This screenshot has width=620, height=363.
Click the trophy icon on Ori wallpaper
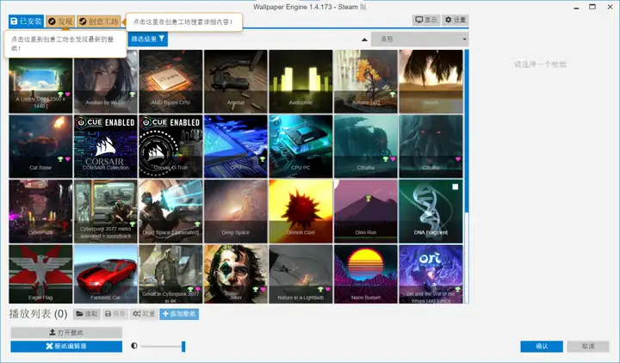457,289
